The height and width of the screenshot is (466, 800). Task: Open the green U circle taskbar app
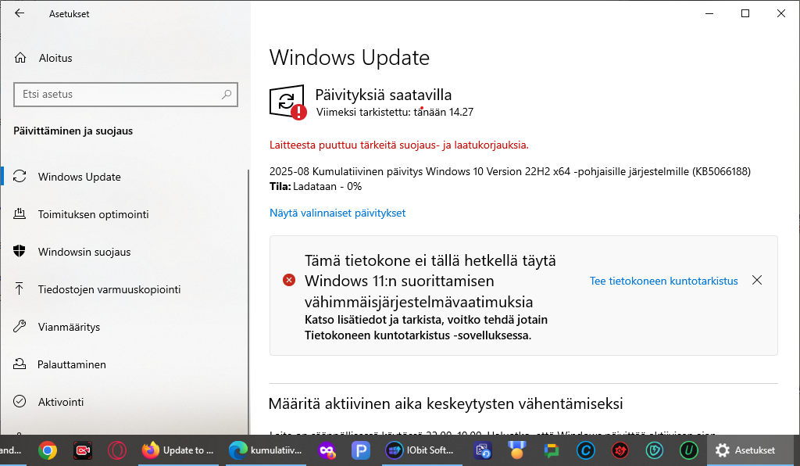click(689, 450)
